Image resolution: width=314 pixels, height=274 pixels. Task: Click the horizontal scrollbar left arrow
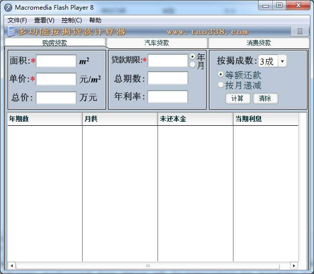[x=12, y=266]
